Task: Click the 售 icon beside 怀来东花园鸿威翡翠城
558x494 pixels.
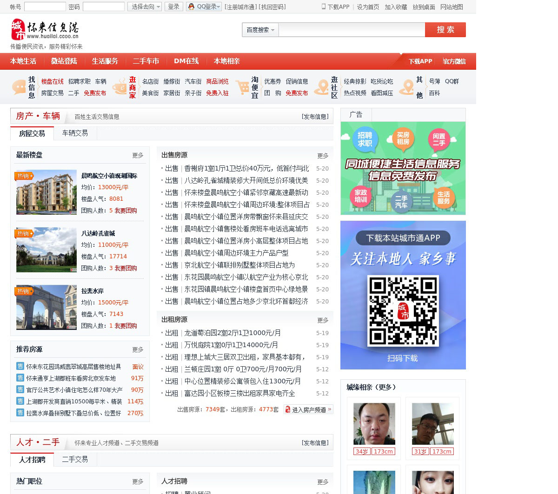Action: [x=20, y=366]
